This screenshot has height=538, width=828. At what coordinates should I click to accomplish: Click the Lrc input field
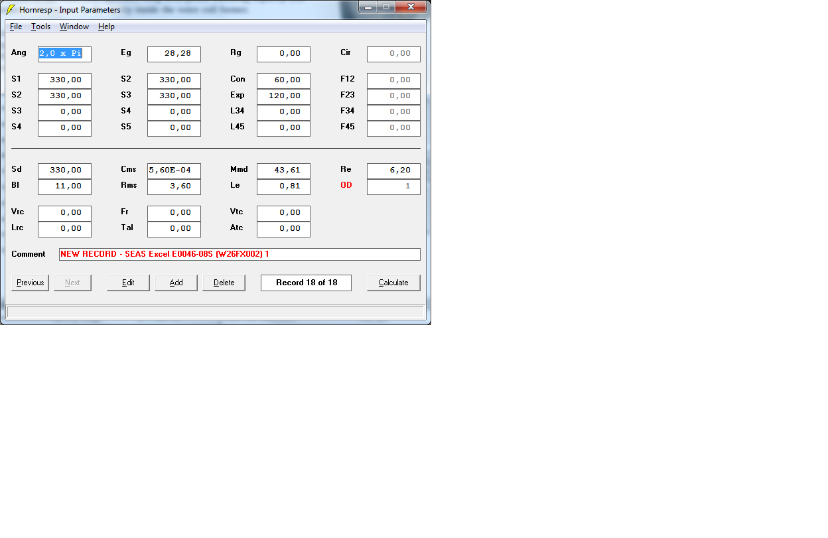click(x=64, y=229)
